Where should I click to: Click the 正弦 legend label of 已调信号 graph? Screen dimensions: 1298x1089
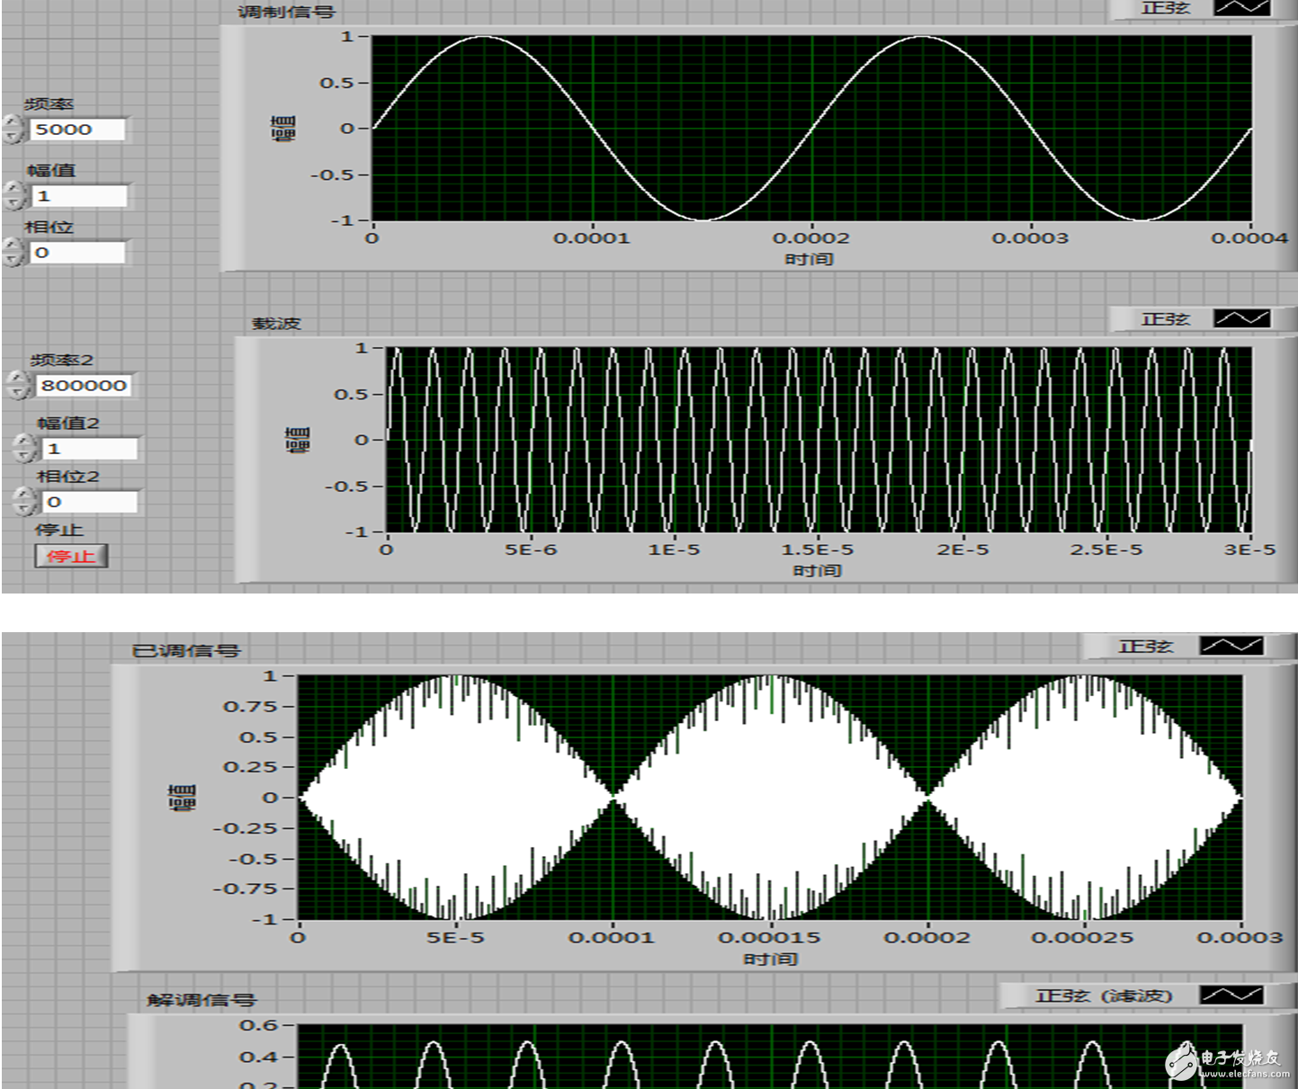pos(1146,647)
